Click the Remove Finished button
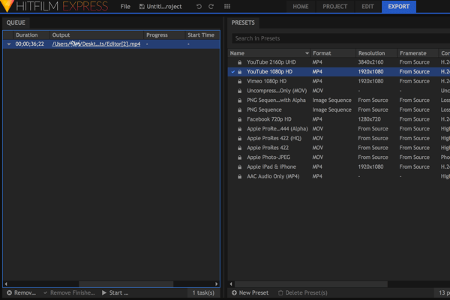Screen dimensions: 450x300 (69, 292)
